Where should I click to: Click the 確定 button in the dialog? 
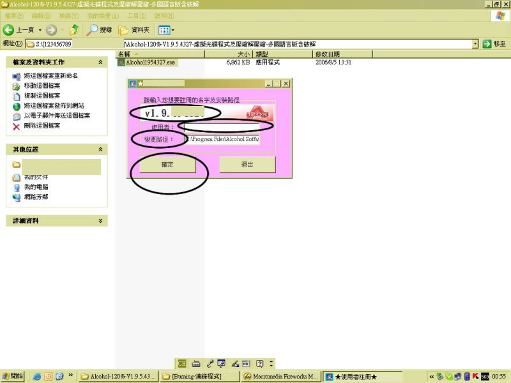click(167, 165)
